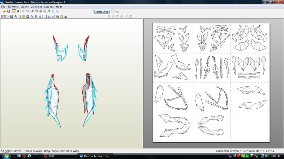
Task: Click the dashed selection frame icon
Action: [45, 16]
